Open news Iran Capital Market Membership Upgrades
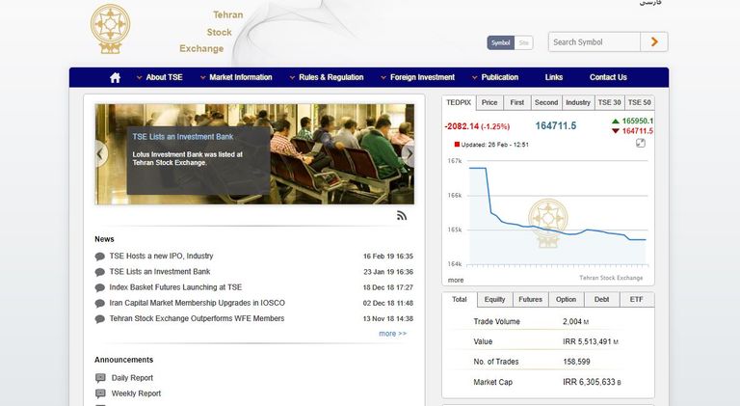 (x=198, y=303)
